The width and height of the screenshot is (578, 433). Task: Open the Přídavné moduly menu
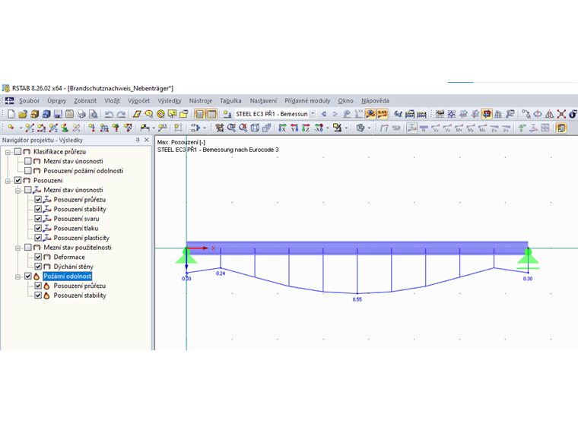[x=307, y=100]
